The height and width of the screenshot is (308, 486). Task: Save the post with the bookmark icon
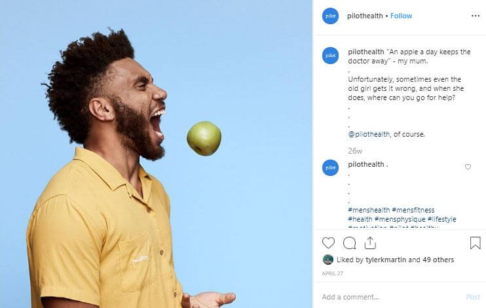[x=475, y=243]
